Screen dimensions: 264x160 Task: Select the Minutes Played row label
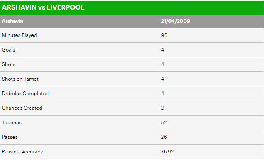(19, 35)
